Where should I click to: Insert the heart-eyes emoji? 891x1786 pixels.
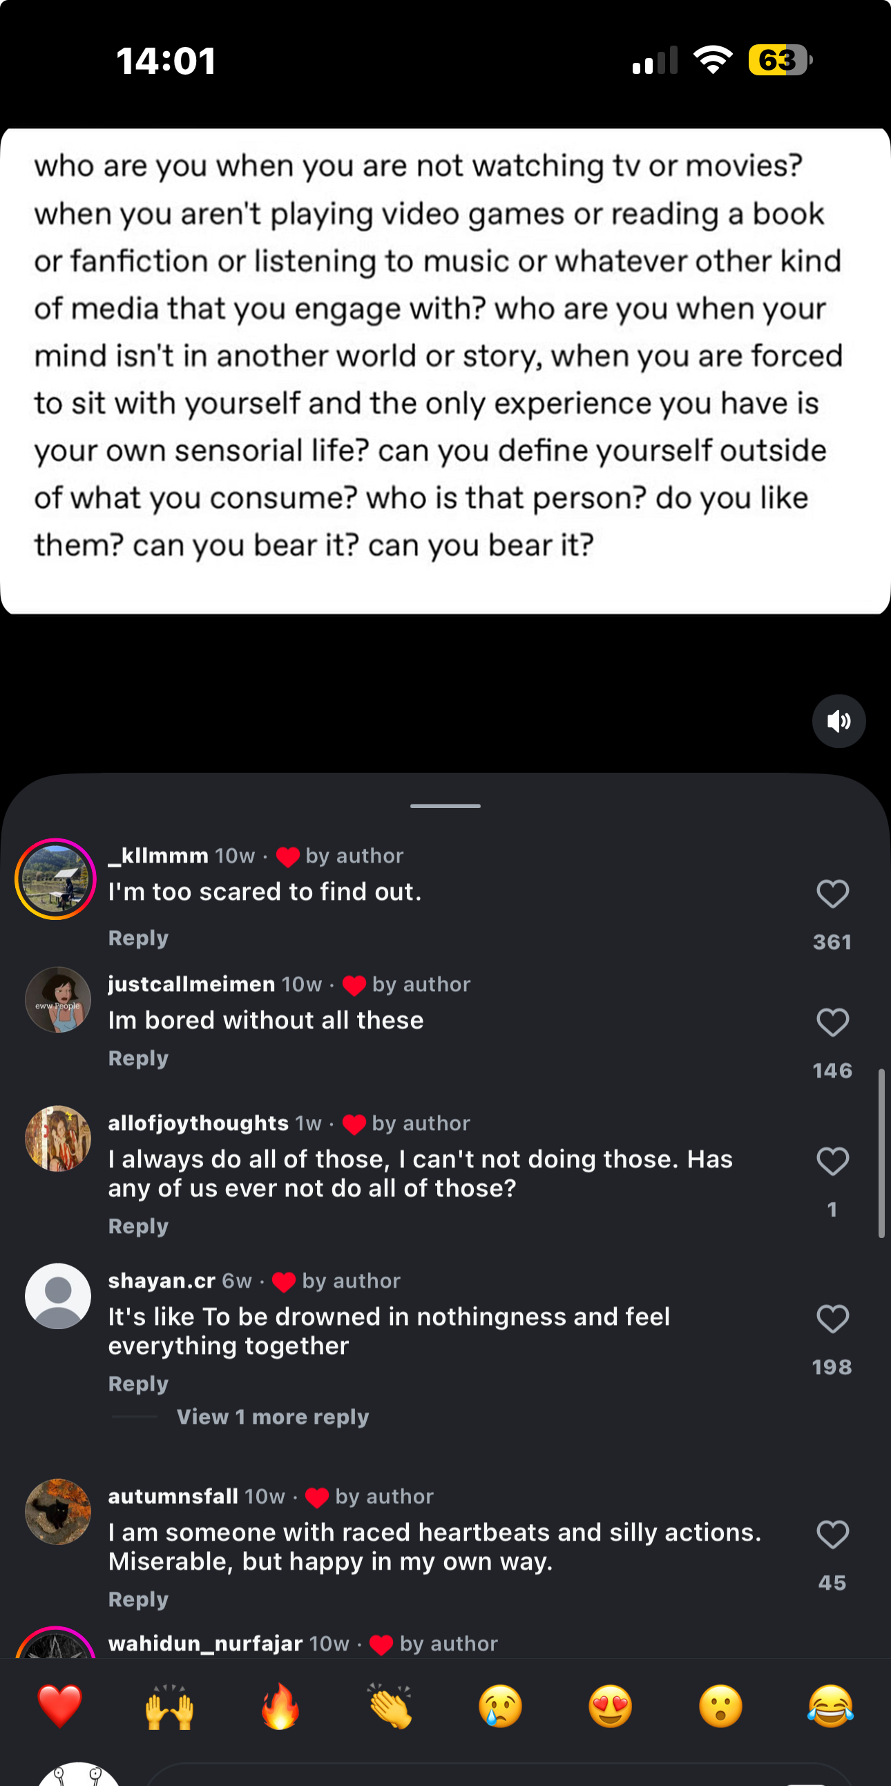pos(611,1707)
